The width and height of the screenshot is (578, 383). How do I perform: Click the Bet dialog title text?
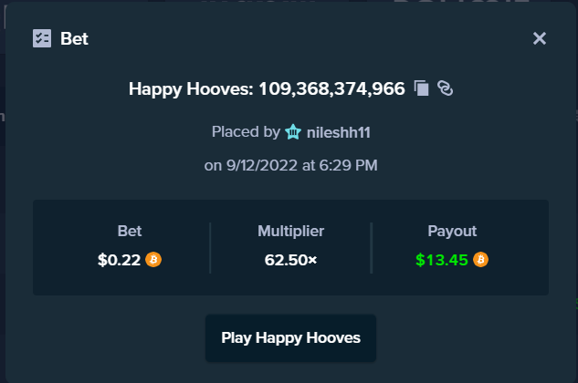tap(74, 38)
